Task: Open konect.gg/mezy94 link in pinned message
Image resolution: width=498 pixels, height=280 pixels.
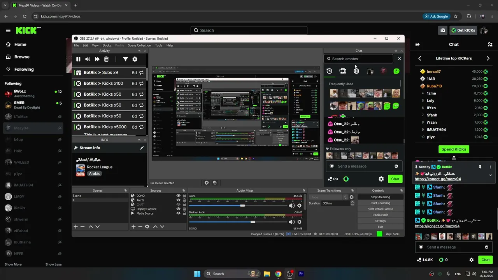Action: (438, 179)
